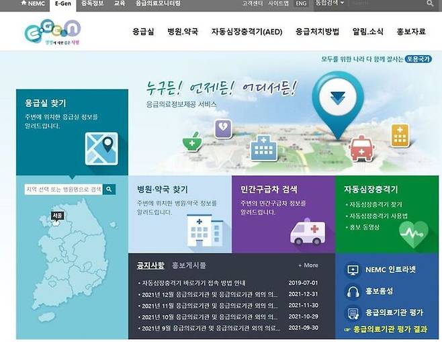
Task: Switch to the 공지사항 tab
Action: pos(150,265)
